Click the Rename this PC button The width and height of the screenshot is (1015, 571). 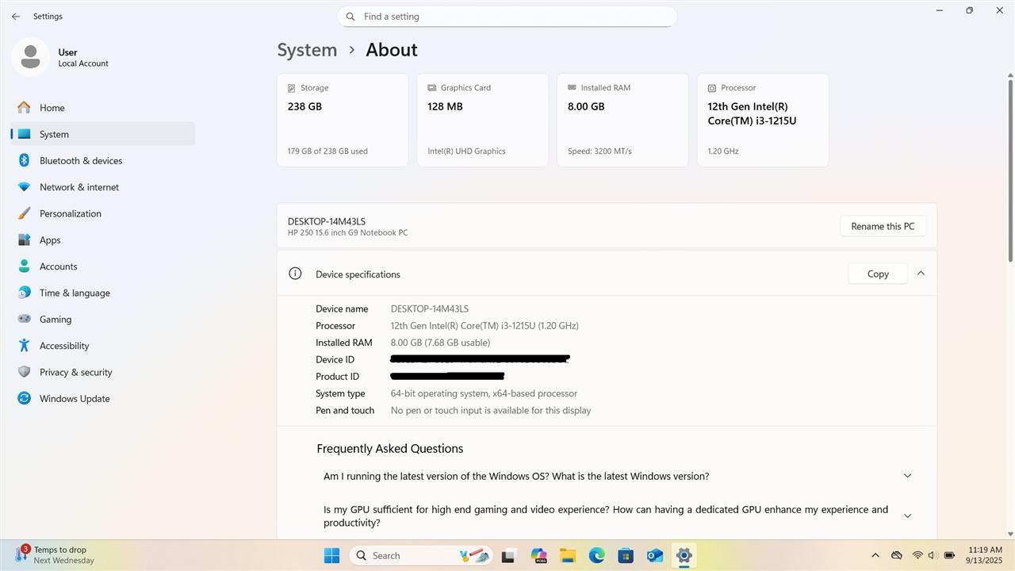[x=883, y=226]
